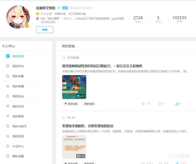
Task: Click the 编辑 profile button
Action: tap(45, 30)
